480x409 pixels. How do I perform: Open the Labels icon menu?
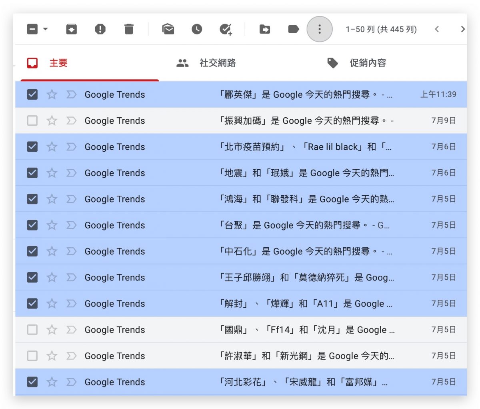coord(294,29)
